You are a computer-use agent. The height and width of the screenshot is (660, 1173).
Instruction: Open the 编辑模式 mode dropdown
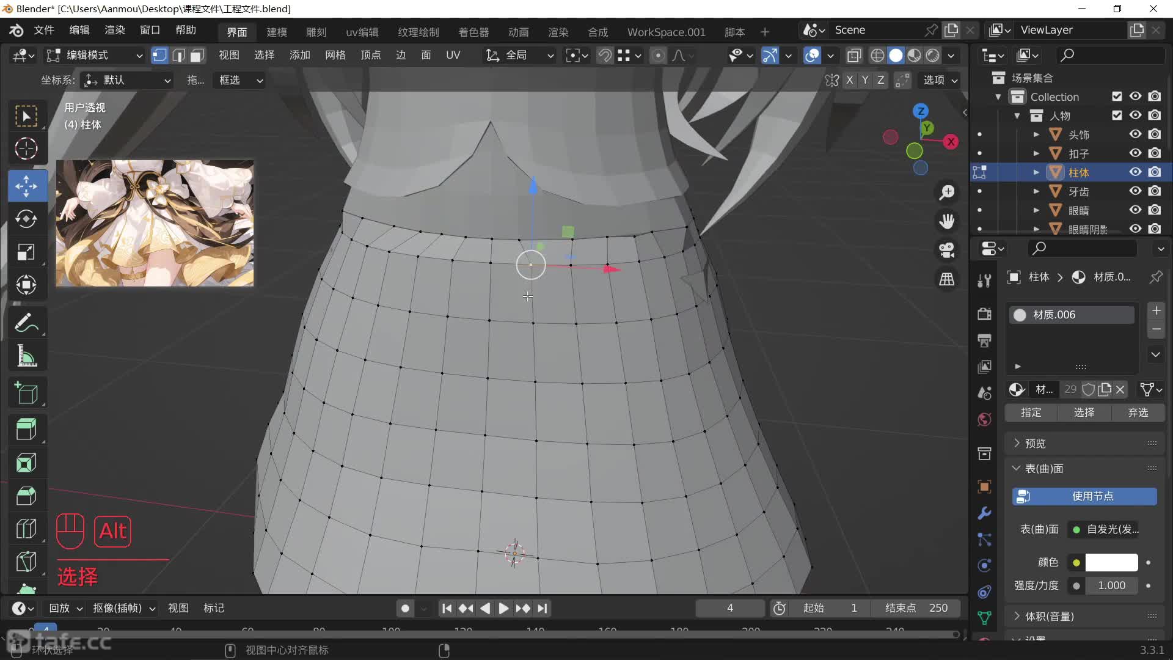coord(95,56)
